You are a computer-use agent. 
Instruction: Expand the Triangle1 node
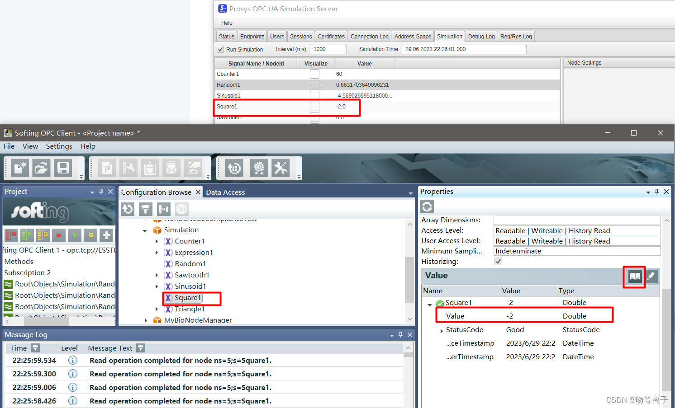coord(157,309)
